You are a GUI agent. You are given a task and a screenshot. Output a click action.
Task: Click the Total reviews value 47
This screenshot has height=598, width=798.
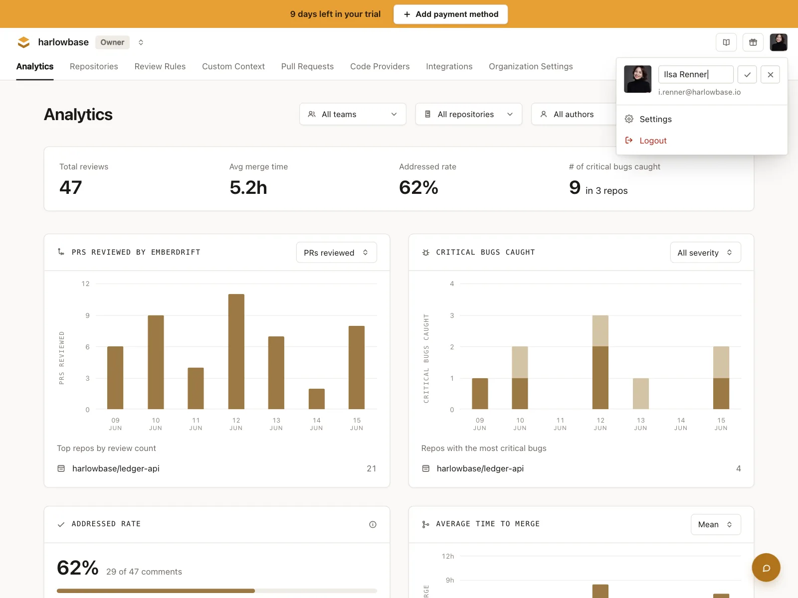[x=71, y=187]
